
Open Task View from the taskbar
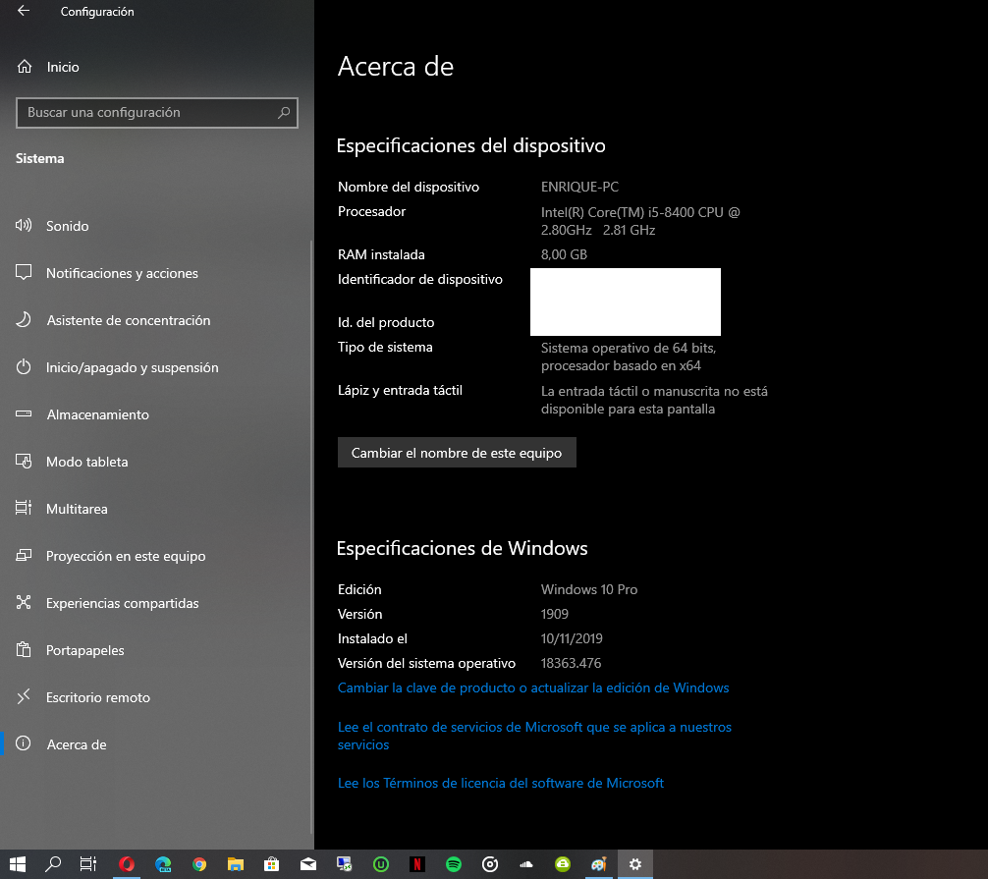click(x=88, y=864)
